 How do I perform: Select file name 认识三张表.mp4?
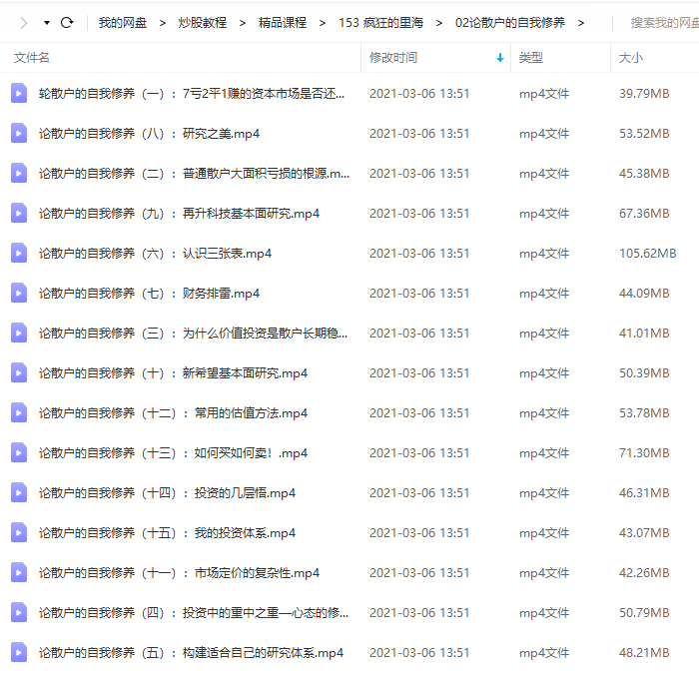tap(155, 254)
